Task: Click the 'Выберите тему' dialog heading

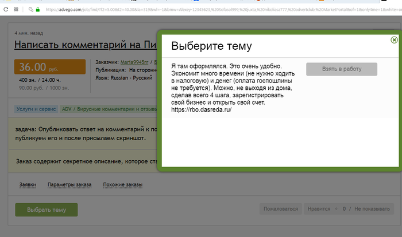Action: click(211, 46)
